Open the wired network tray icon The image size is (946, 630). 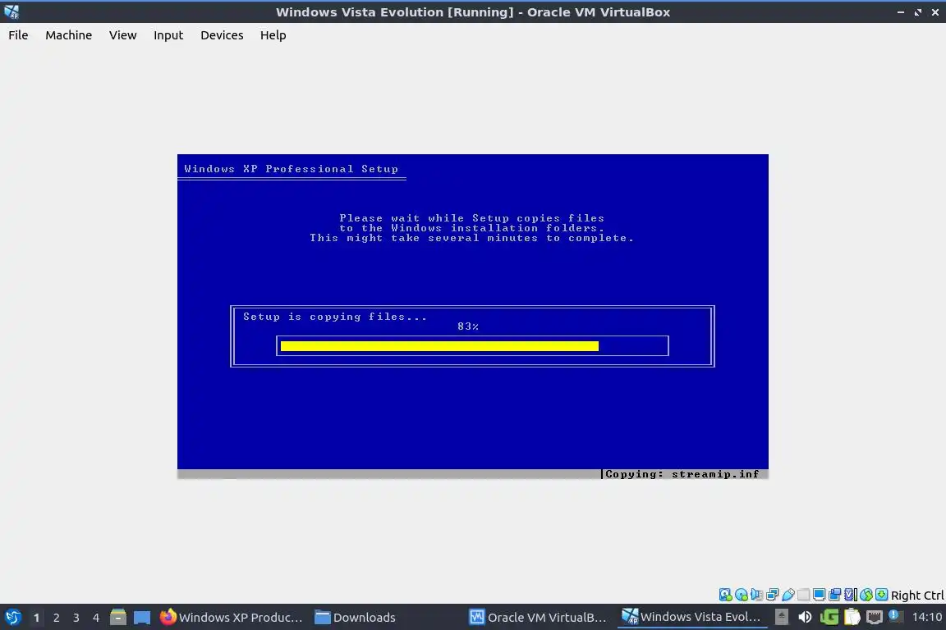coord(875,617)
